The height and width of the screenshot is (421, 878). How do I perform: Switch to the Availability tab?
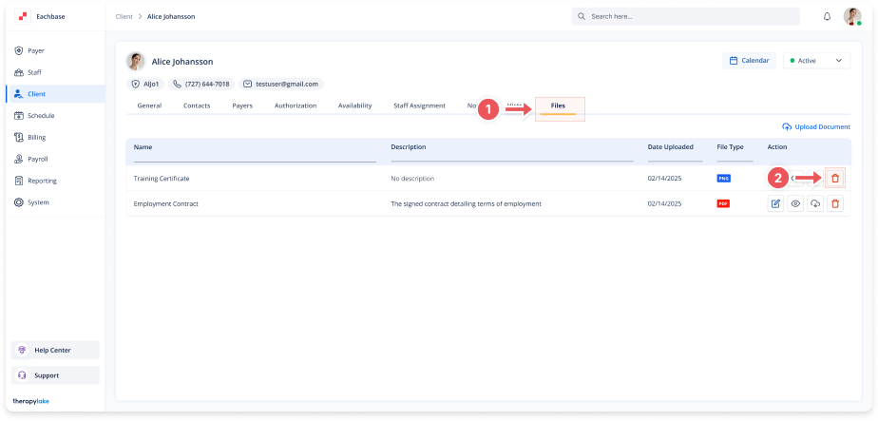point(355,105)
